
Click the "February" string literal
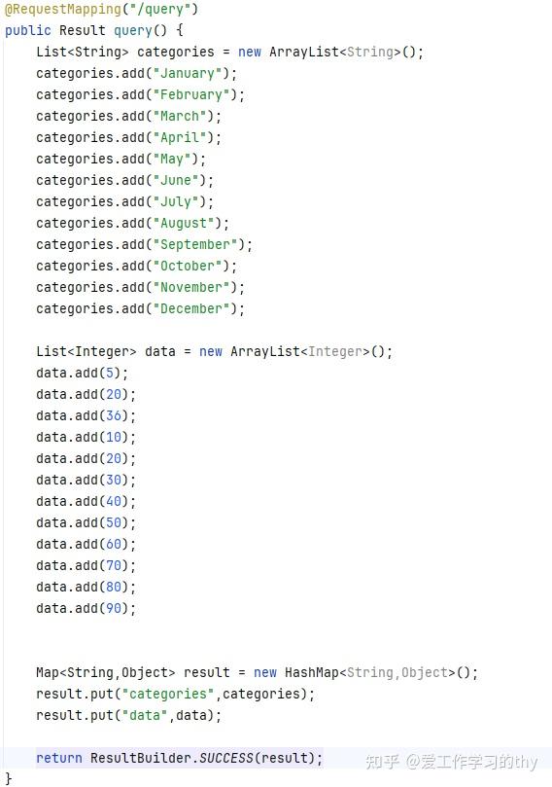tap(191, 95)
